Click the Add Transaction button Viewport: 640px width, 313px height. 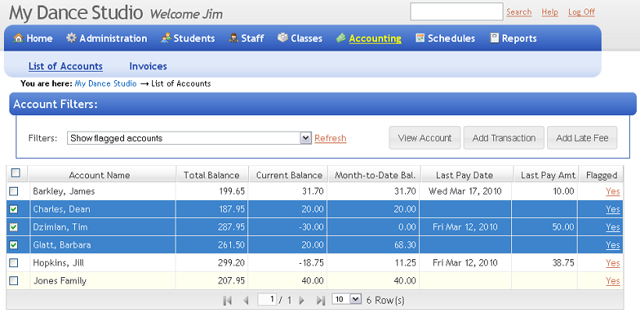pos(503,138)
